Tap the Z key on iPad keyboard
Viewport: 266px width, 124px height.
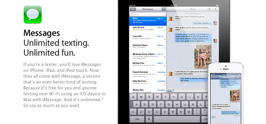point(141,112)
